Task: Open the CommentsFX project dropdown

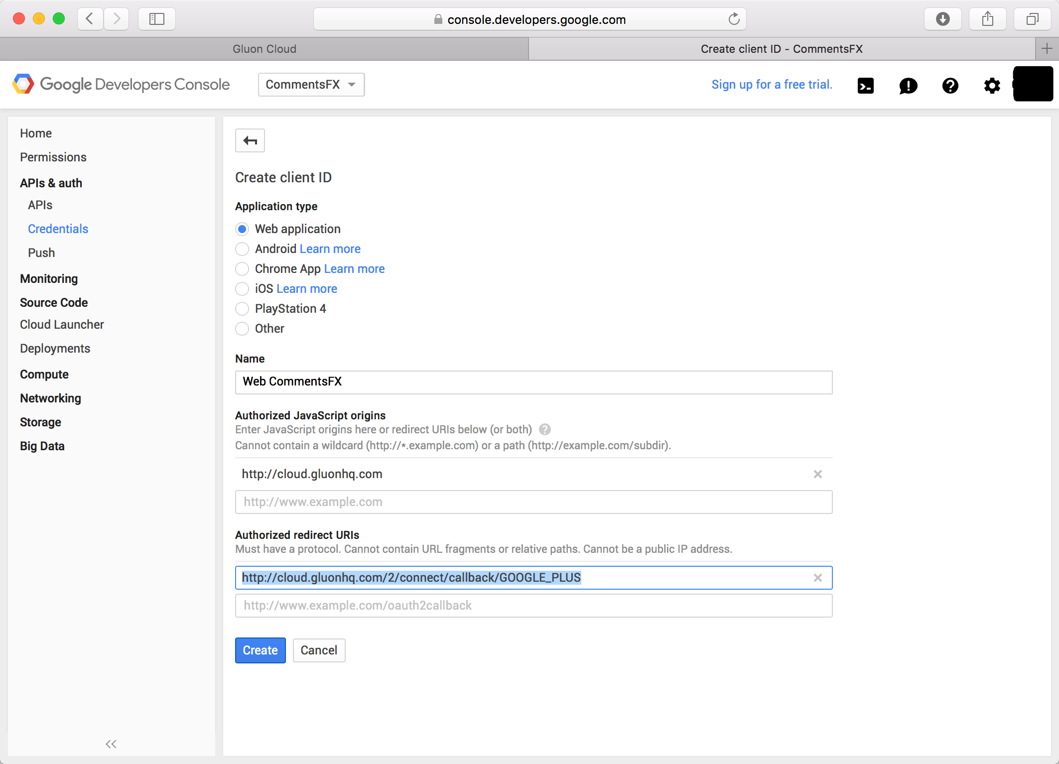Action: click(x=311, y=85)
